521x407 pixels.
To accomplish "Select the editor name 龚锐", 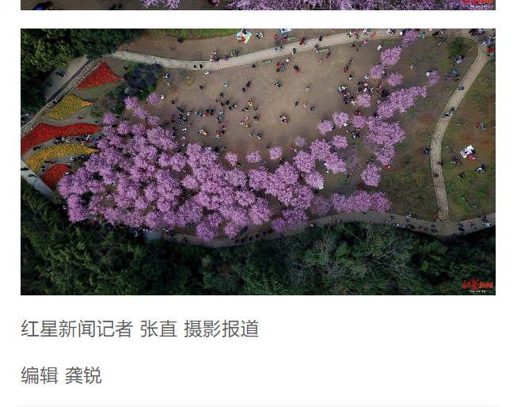I will [83, 375].
